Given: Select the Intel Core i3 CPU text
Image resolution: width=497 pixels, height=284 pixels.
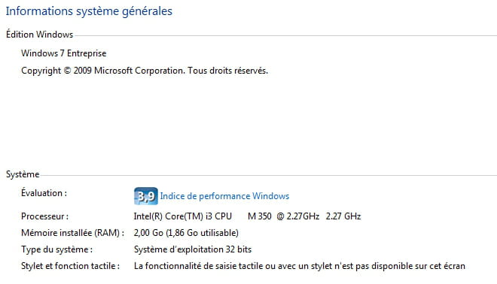Looking at the screenshot, I should 182,216.
